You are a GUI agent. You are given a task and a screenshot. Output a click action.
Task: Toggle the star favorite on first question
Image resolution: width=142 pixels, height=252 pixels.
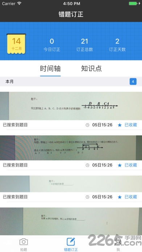point(120,125)
